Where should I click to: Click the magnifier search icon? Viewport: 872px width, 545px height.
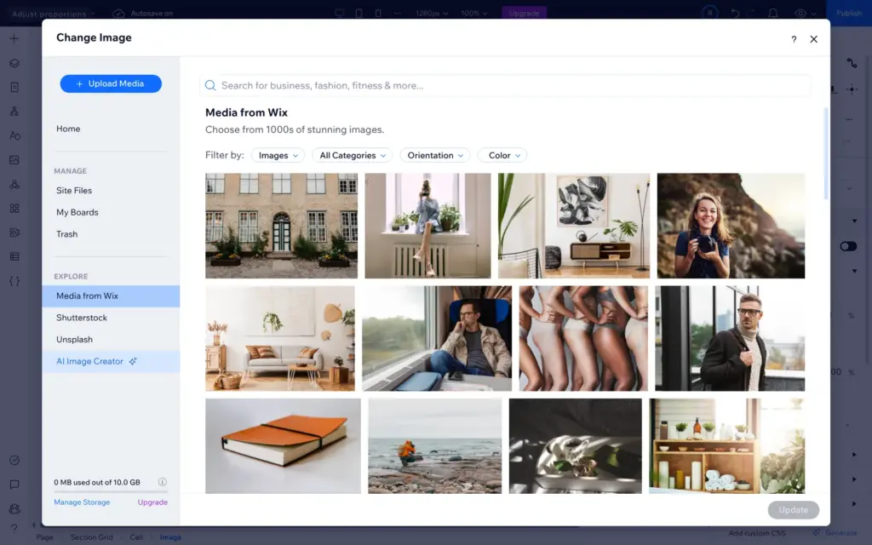point(210,85)
